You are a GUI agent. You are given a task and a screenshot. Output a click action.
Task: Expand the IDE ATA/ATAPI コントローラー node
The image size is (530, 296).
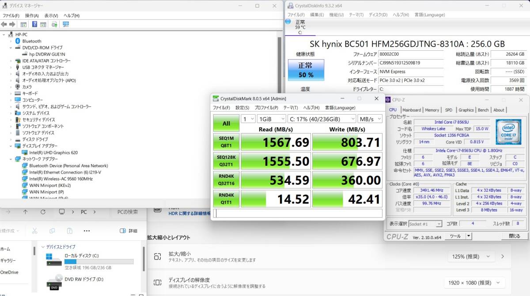(11, 61)
